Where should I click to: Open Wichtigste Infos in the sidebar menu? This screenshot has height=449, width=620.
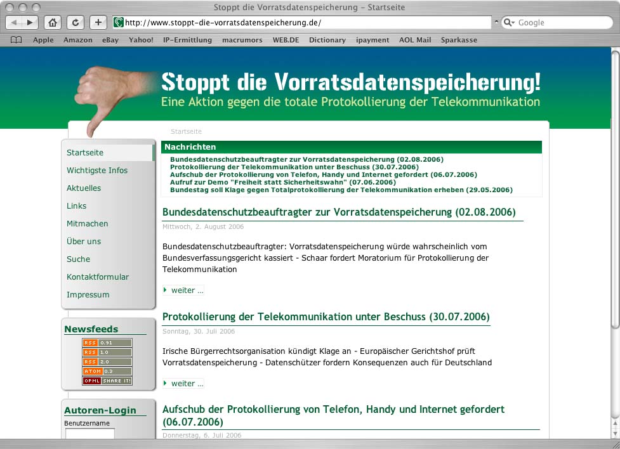[97, 171]
